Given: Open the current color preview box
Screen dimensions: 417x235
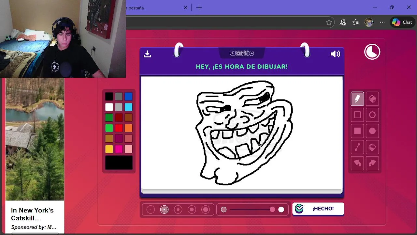Looking at the screenshot, I should (x=119, y=163).
